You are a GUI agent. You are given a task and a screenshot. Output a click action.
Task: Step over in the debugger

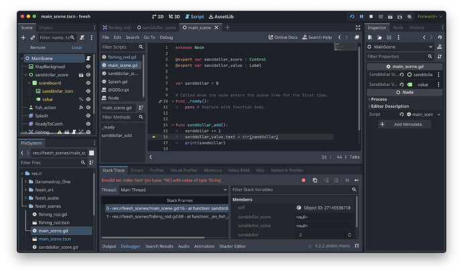[336, 180]
